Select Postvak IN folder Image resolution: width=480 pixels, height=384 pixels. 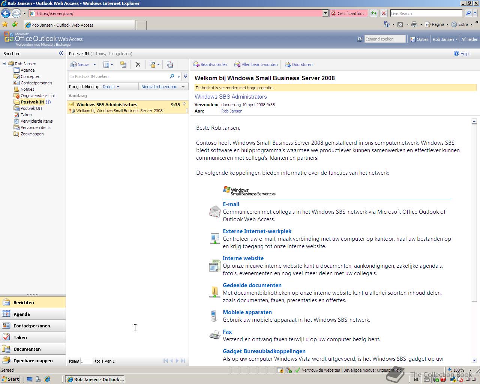point(32,102)
